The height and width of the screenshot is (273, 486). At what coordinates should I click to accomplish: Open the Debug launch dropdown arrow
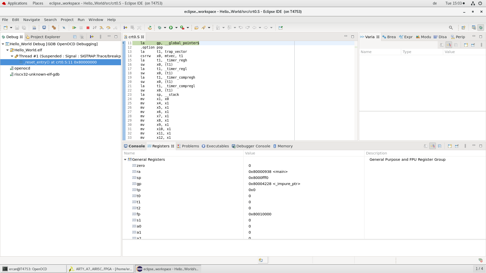pyautogui.click(x=165, y=28)
